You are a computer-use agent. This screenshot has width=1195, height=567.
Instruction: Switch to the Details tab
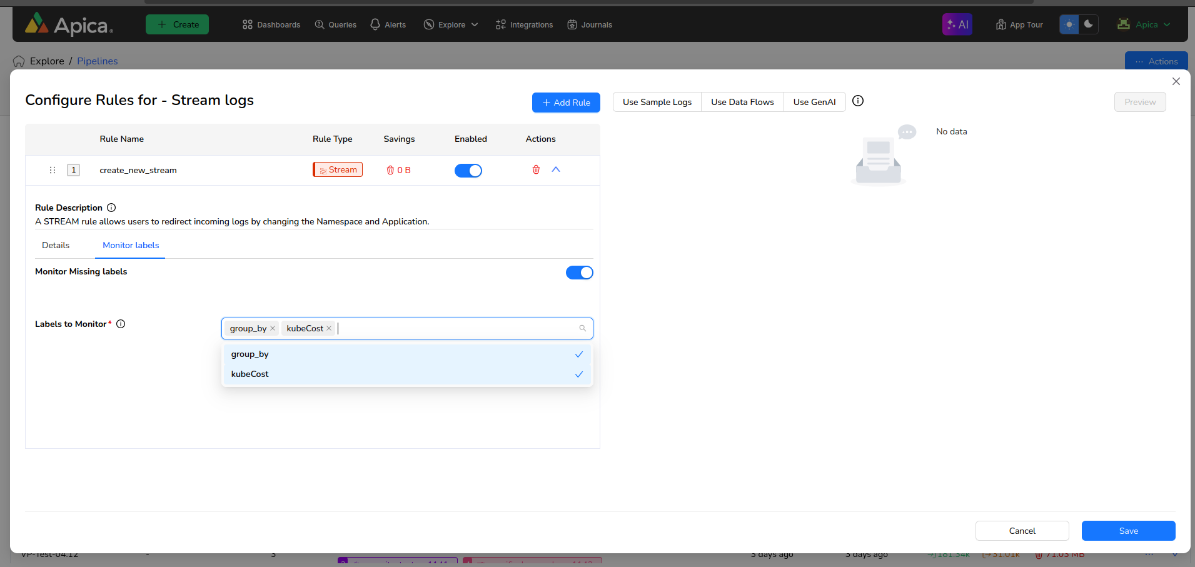tap(56, 245)
